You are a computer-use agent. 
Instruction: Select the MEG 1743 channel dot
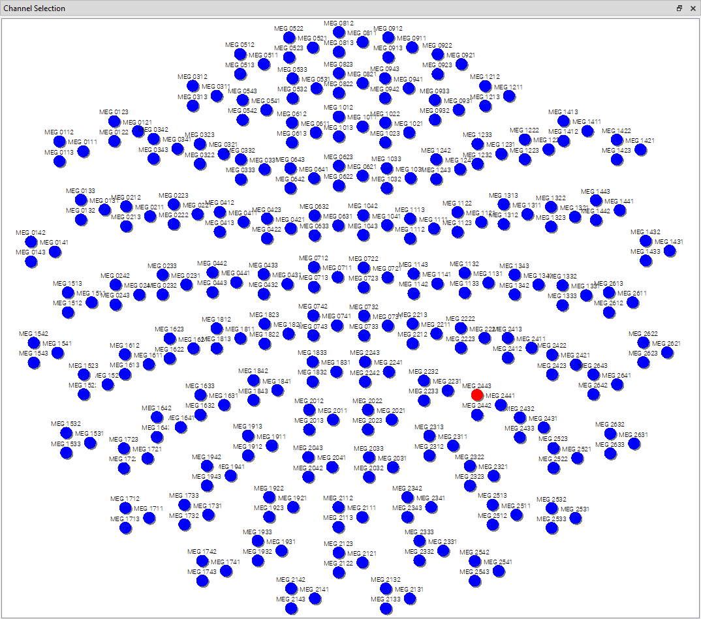point(202,581)
